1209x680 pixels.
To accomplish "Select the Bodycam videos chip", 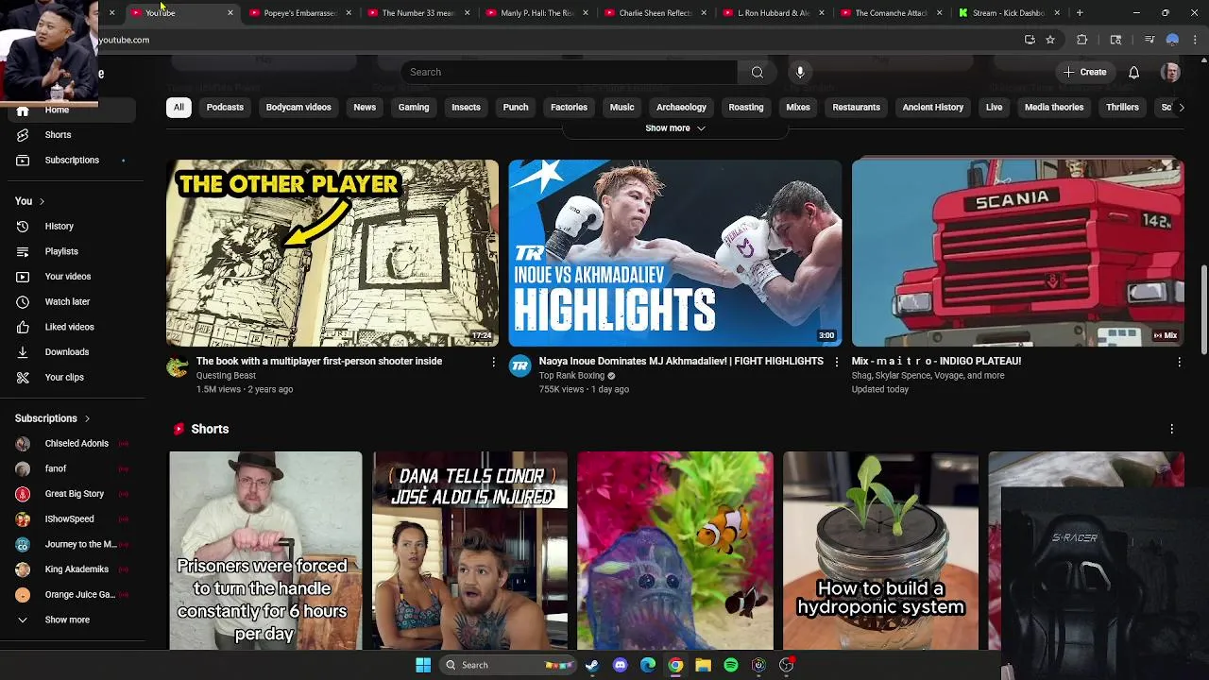I will click(x=298, y=108).
